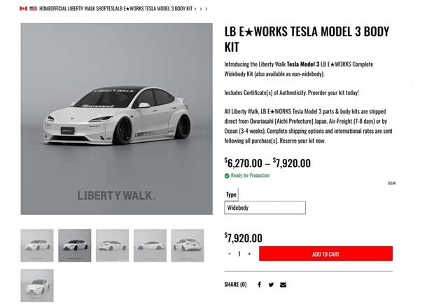Click the green Ready for Production checkmark
The image size is (441, 305).
point(227,176)
